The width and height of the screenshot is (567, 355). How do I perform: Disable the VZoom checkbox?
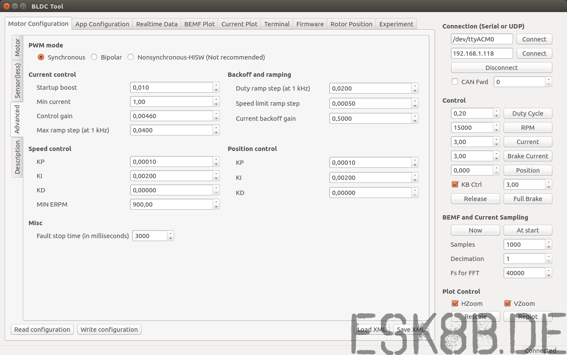(x=507, y=303)
